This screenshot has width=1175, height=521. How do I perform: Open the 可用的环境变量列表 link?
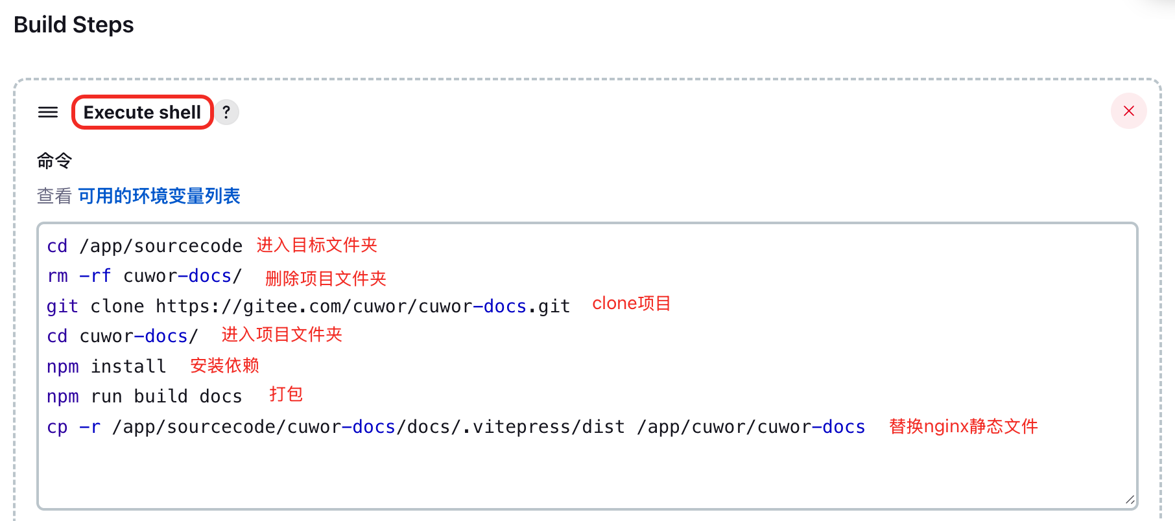tap(160, 196)
